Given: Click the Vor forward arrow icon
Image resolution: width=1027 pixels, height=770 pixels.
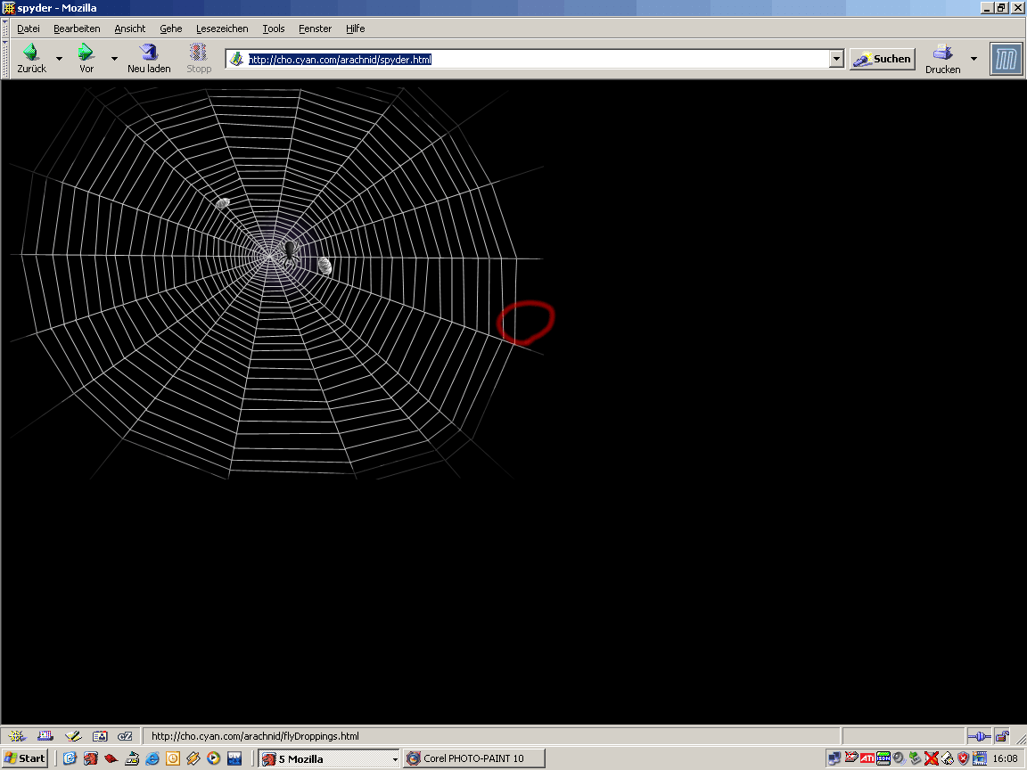Looking at the screenshot, I should 86,53.
